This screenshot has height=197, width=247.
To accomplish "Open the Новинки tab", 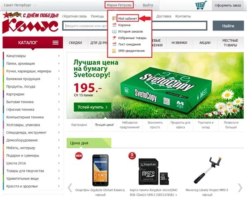I will pos(179,43).
